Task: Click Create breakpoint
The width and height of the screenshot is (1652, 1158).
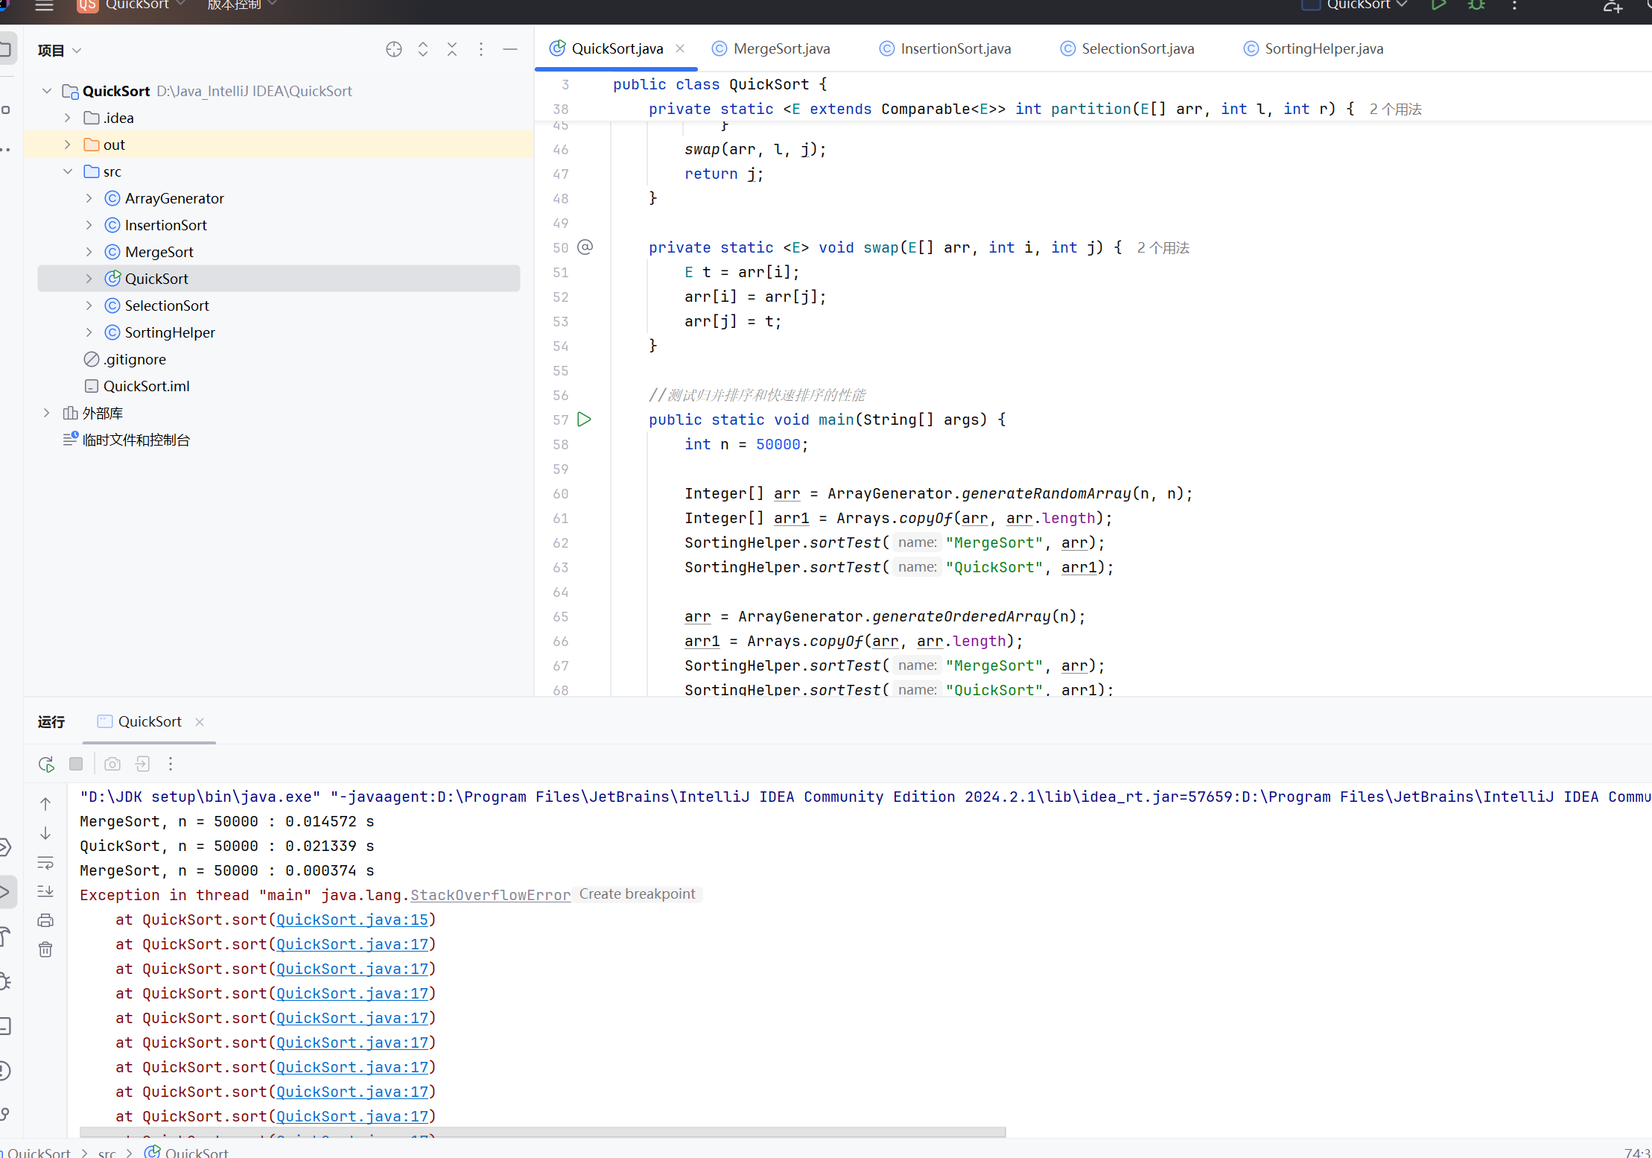Action: tap(638, 894)
